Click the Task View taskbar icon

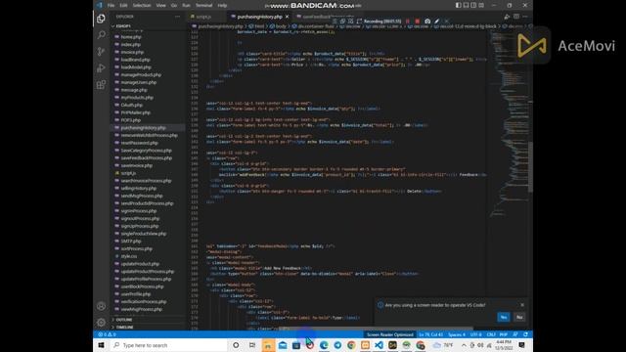pyautogui.click(x=252, y=345)
